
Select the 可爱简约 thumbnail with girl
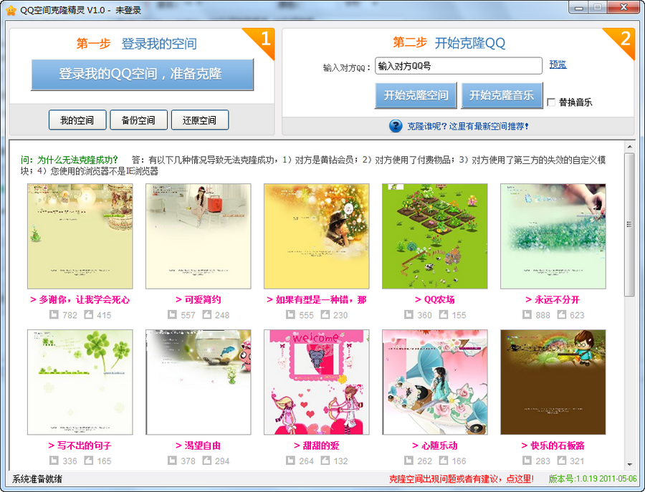(199, 236)
